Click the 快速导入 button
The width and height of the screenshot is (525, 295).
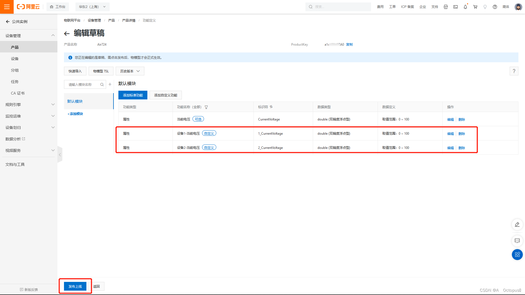tap(75, 71)
